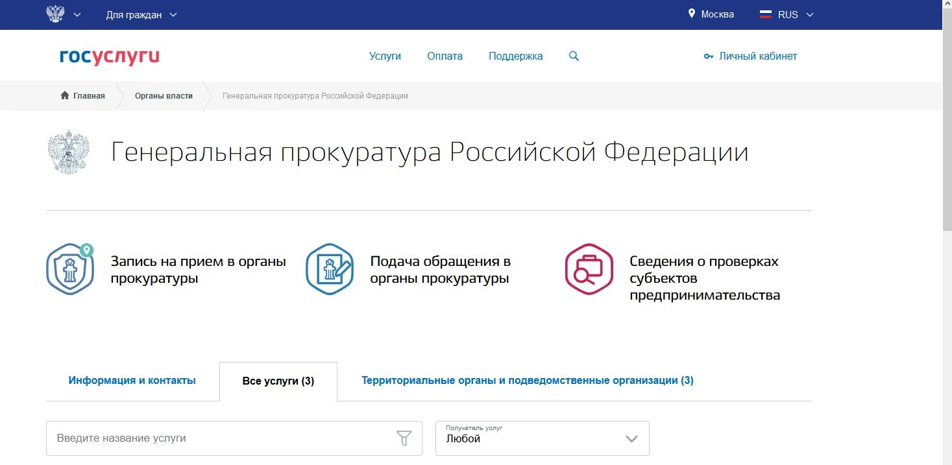
Task: Click the Russian flag icon
Action: tap(766, 14)
